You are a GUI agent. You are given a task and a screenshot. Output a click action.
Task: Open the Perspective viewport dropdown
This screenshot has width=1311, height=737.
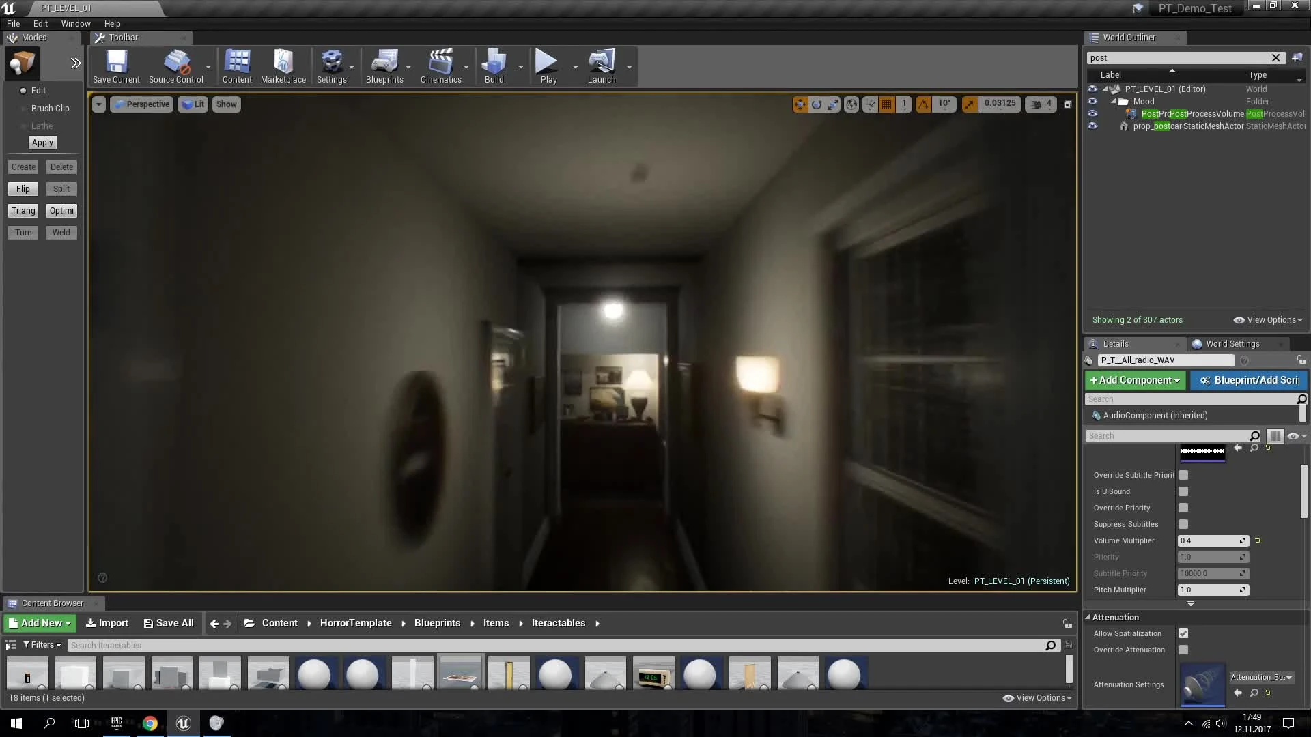[141, 104]
